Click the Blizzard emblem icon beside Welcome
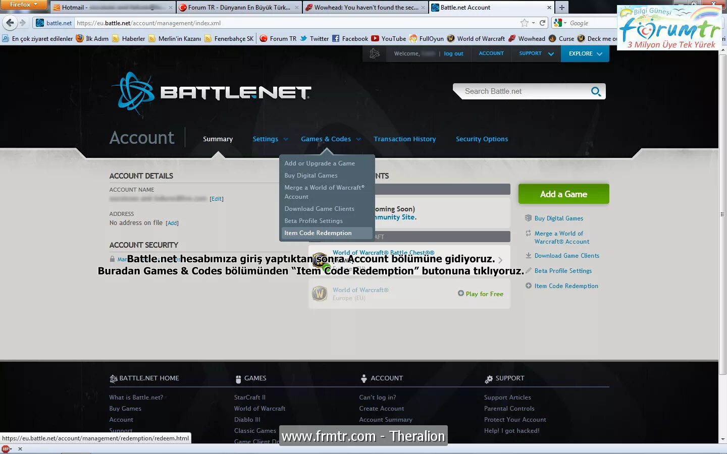 [x=375, y=53]
